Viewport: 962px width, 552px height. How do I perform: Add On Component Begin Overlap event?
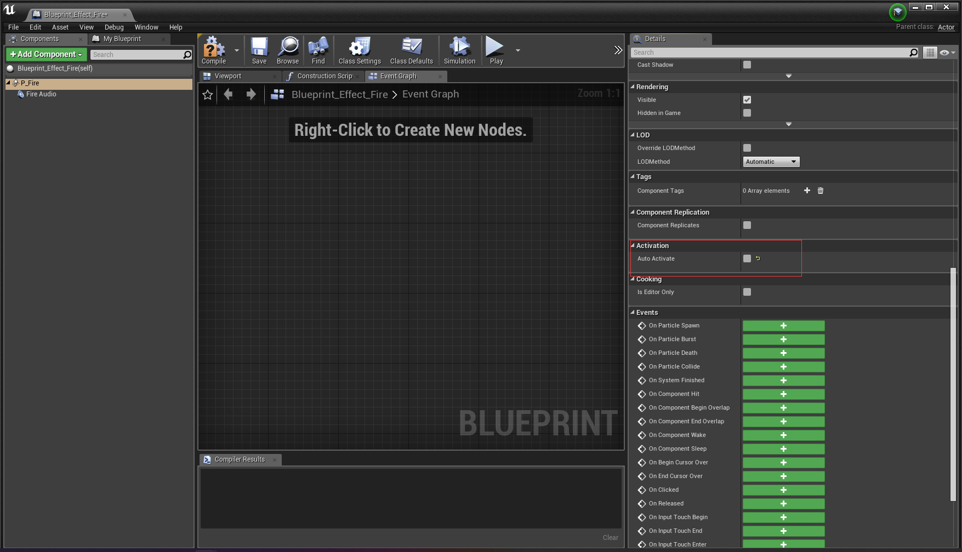pos(783,408)
